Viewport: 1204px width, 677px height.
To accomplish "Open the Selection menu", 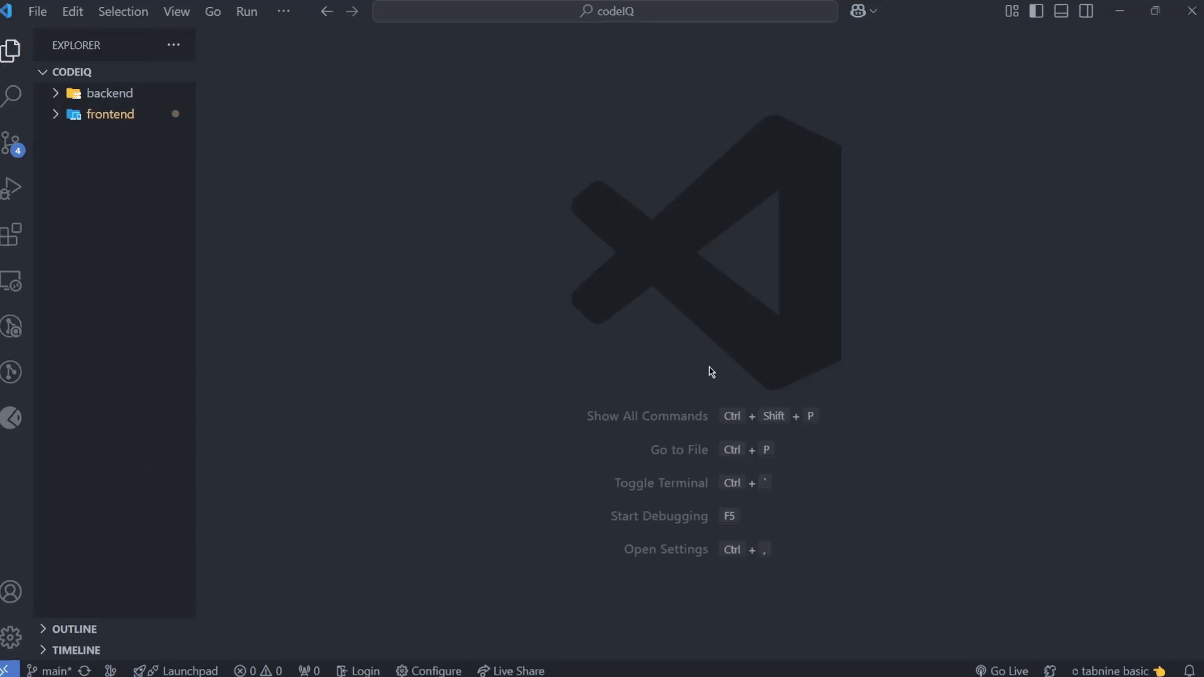I will tap(123, 11).
